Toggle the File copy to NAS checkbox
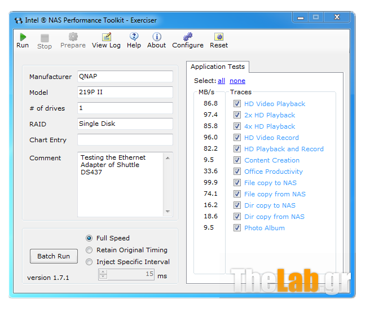Screen dimensions: 370x316 click(237, 183)
